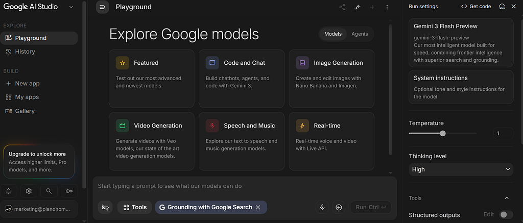Viewport: 523px width, 223px height.
Task: Open Playground in the sidebar
Action: [39, 38]
